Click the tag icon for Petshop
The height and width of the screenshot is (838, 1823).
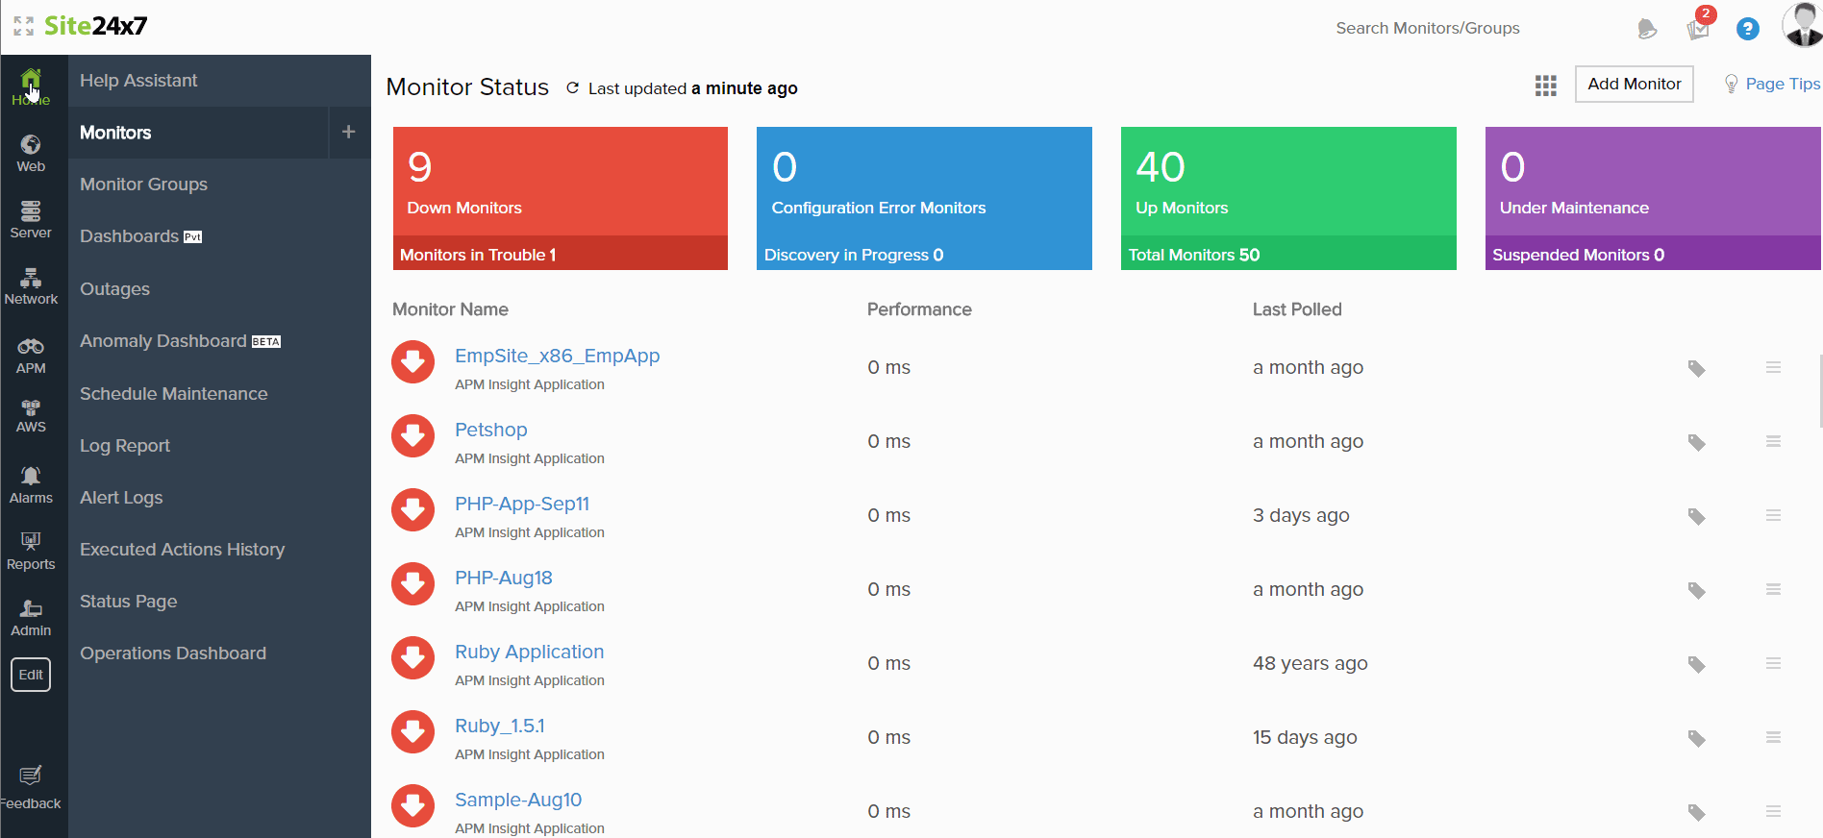tap(1696, 442)
